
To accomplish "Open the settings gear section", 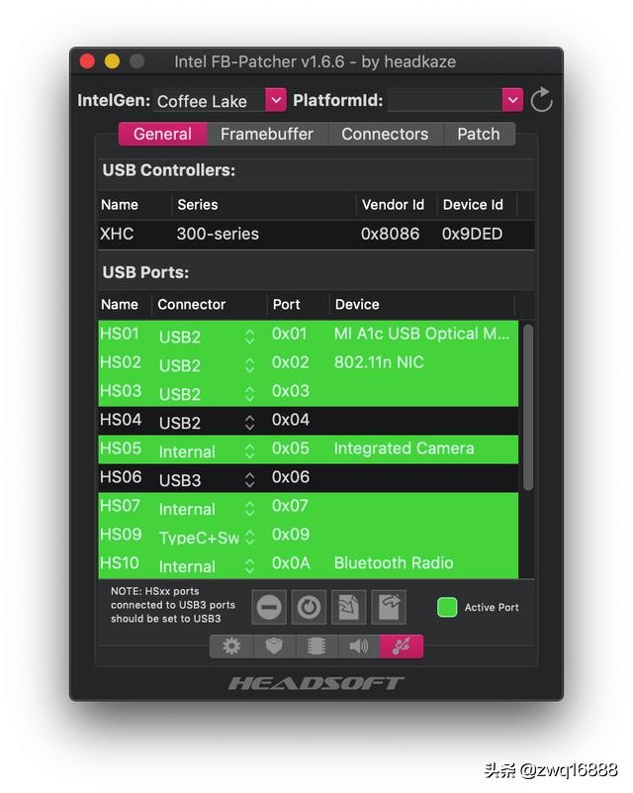I will coord(231,646).
